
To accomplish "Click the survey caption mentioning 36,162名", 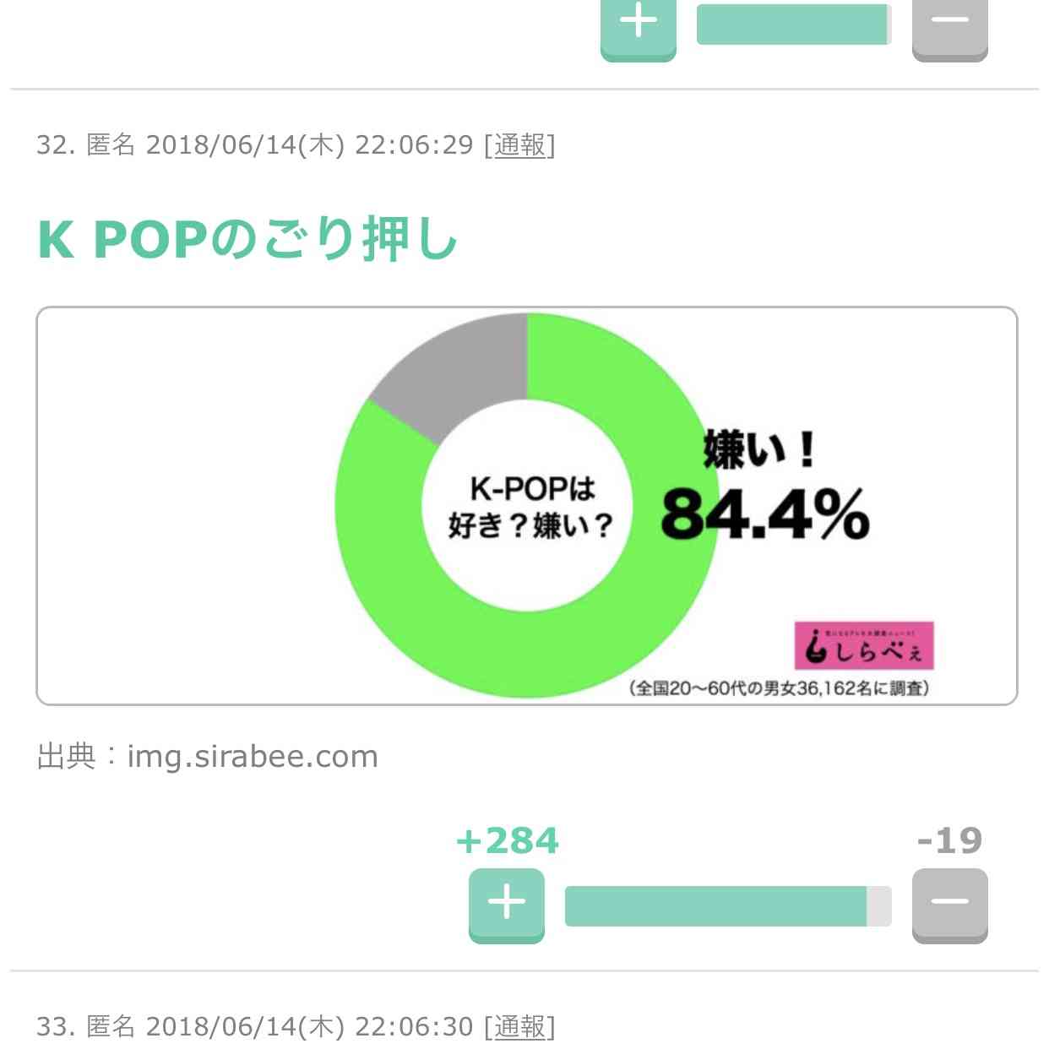I will coord(779,688).
